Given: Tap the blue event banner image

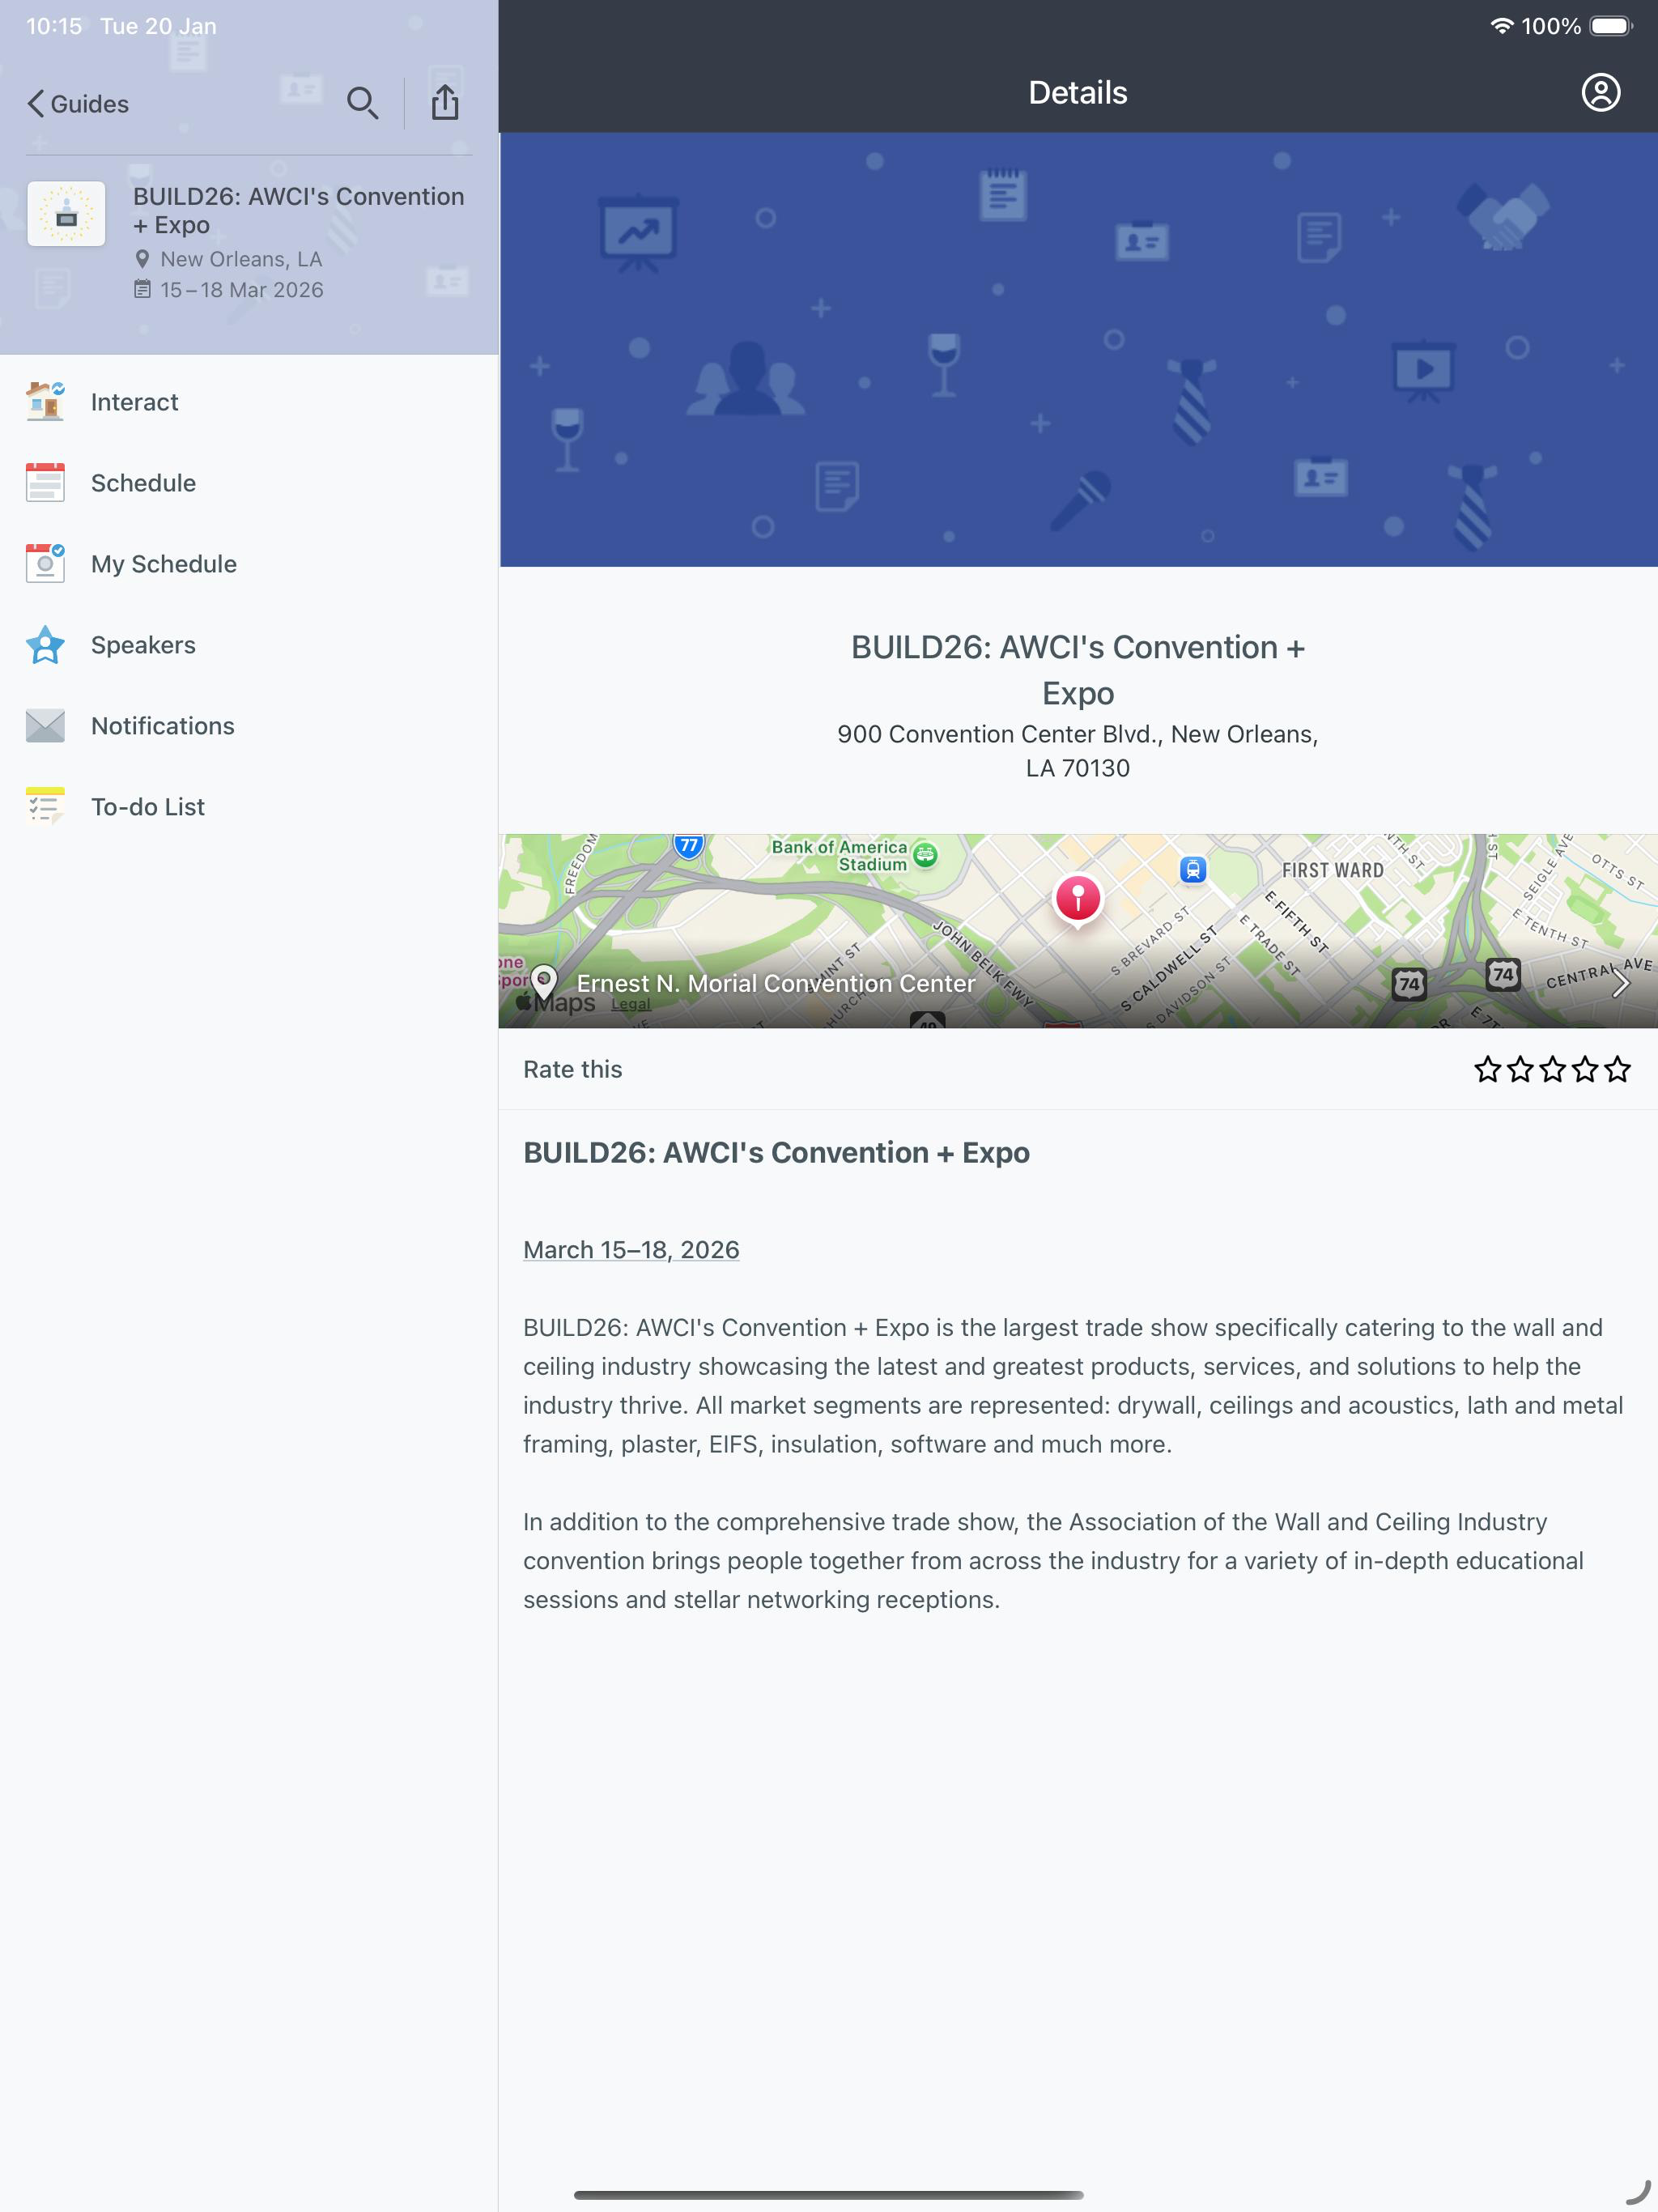Looking at the screenshot, I should pyautogui.click(x=1078, y=349).
